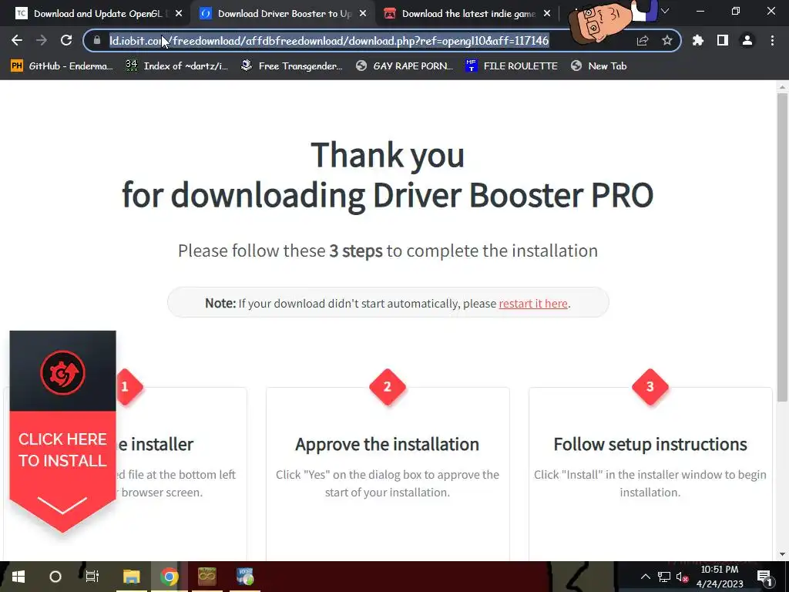
Task: Show hidden system tray icons
Action: point(646,577)
